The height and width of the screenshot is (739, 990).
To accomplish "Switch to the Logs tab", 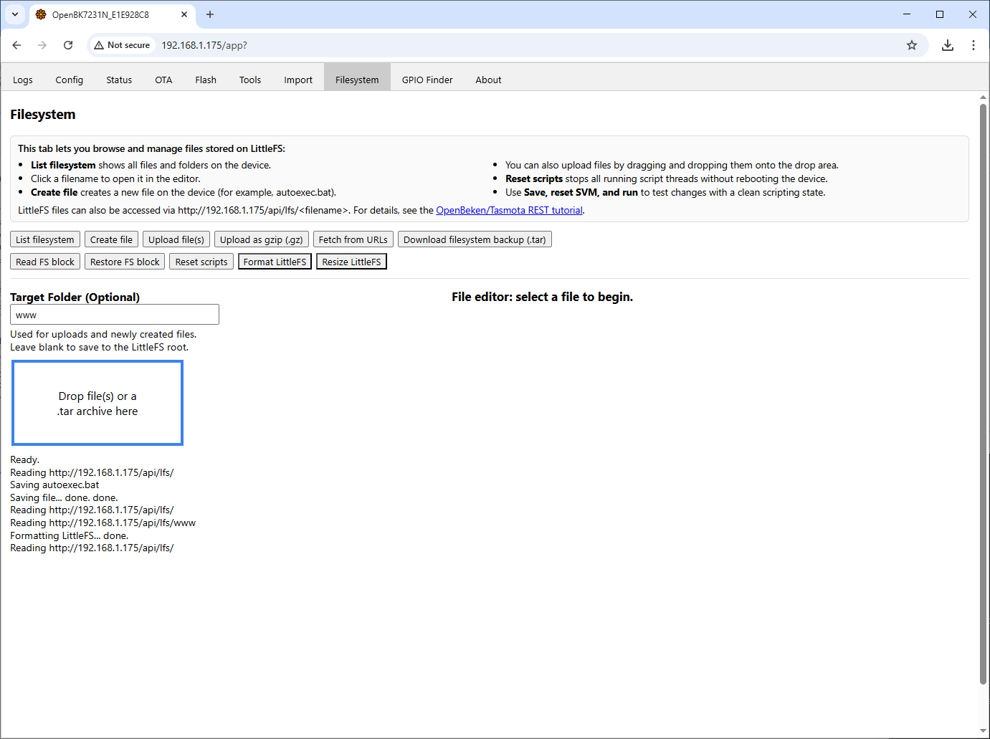I will [23, 80].
